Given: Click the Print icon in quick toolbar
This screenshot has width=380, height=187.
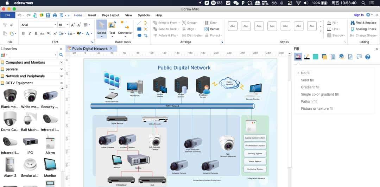Looking at the screenshot, I should 55,15.
